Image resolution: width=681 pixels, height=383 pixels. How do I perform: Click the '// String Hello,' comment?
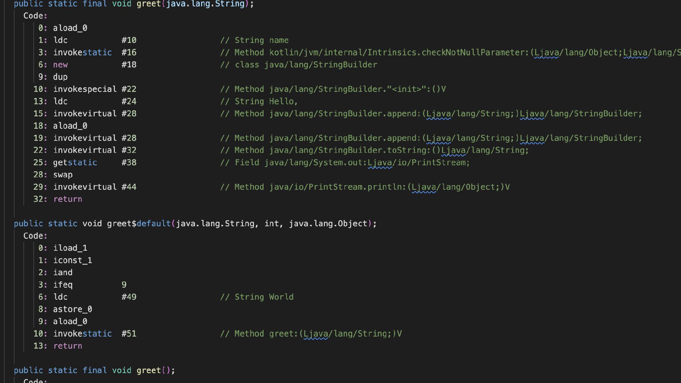[259, 101]
